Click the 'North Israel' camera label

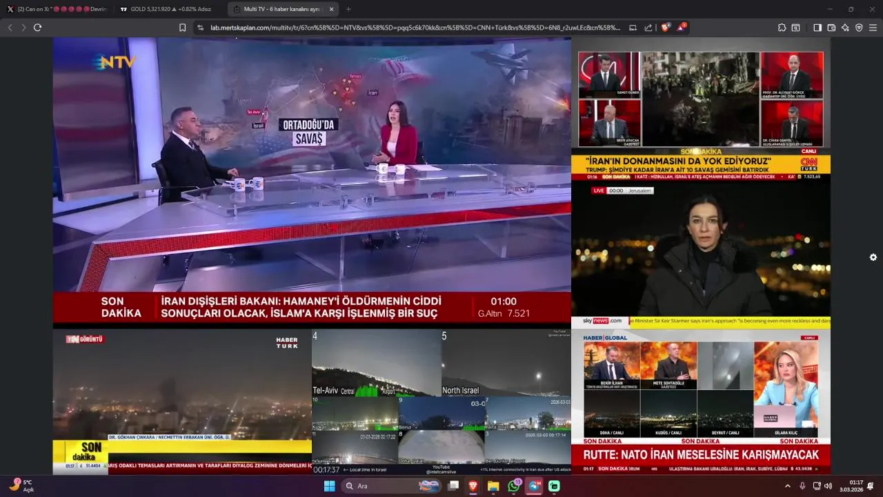click(x=461, y=391)
